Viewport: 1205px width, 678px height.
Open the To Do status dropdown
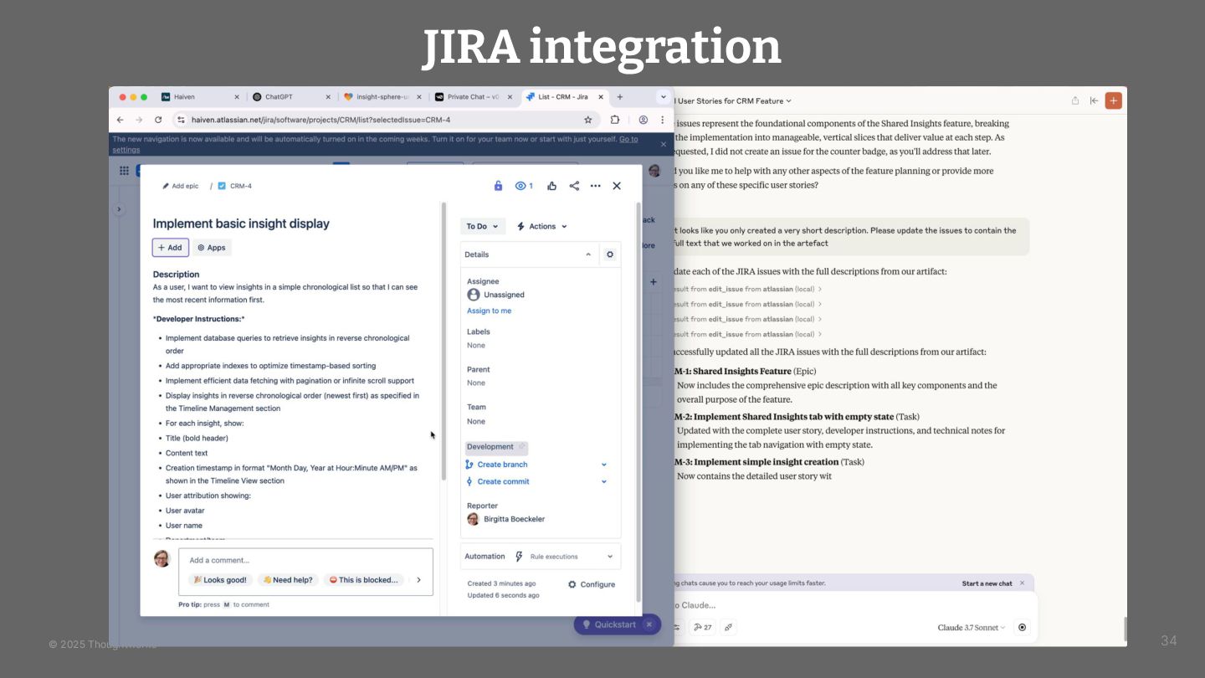click(x=483, y=226)
